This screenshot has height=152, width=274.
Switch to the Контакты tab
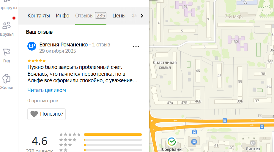39,16
